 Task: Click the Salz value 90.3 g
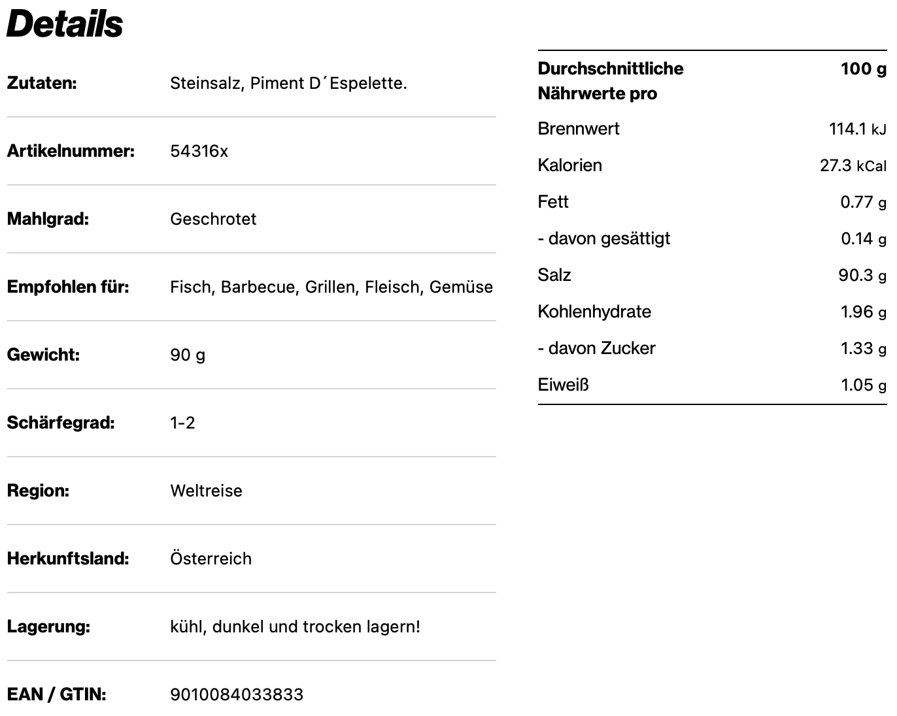pos(862,275)
